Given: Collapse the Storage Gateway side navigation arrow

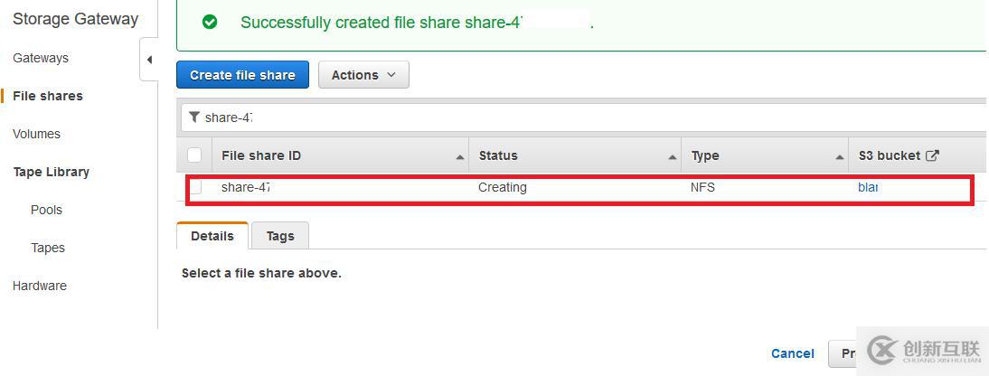Looking at the screenshot, I should (x=149, y=60).
